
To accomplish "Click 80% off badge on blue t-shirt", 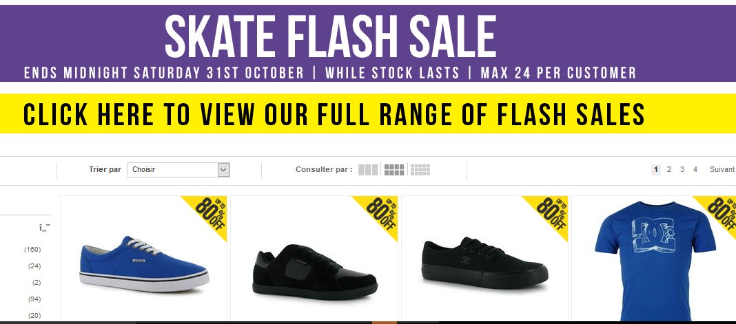I will (718, 213).
